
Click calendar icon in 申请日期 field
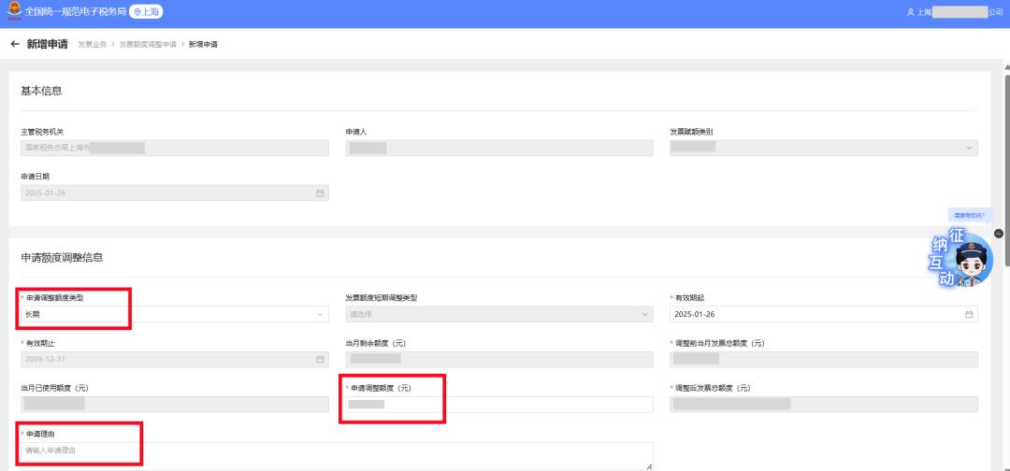pyautogui.click(x=320, y=193)
